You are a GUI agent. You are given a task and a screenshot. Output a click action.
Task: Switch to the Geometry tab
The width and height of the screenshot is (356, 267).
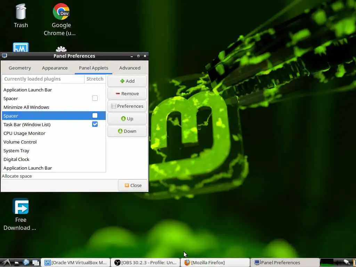click(x=20, y=68)
